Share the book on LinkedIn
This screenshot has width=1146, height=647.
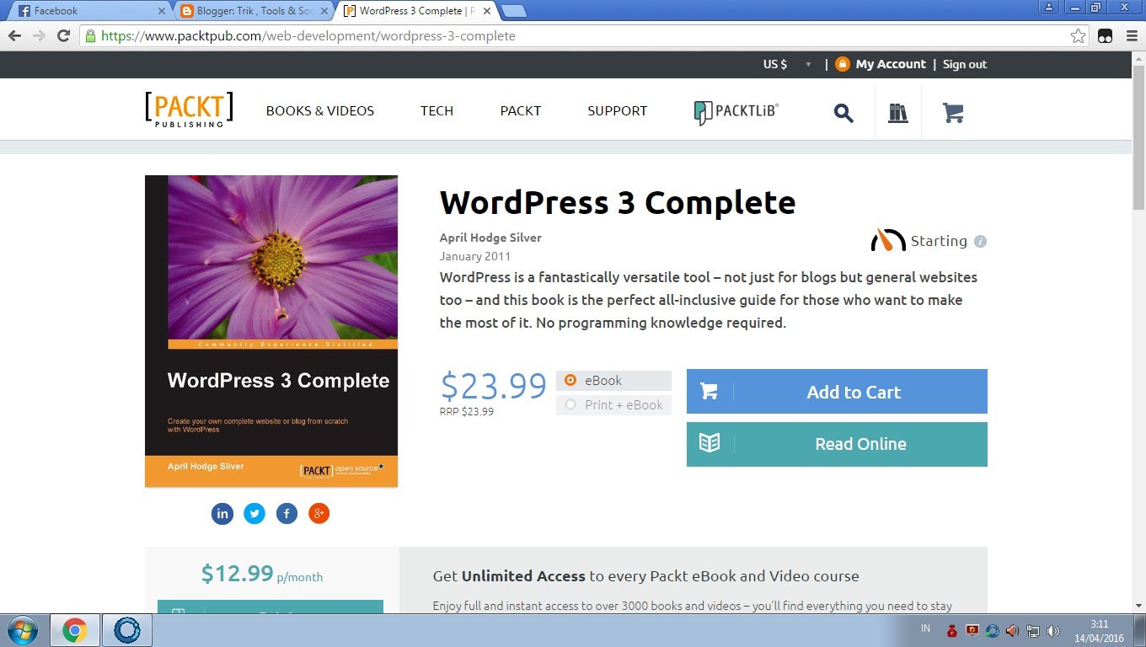222,513
